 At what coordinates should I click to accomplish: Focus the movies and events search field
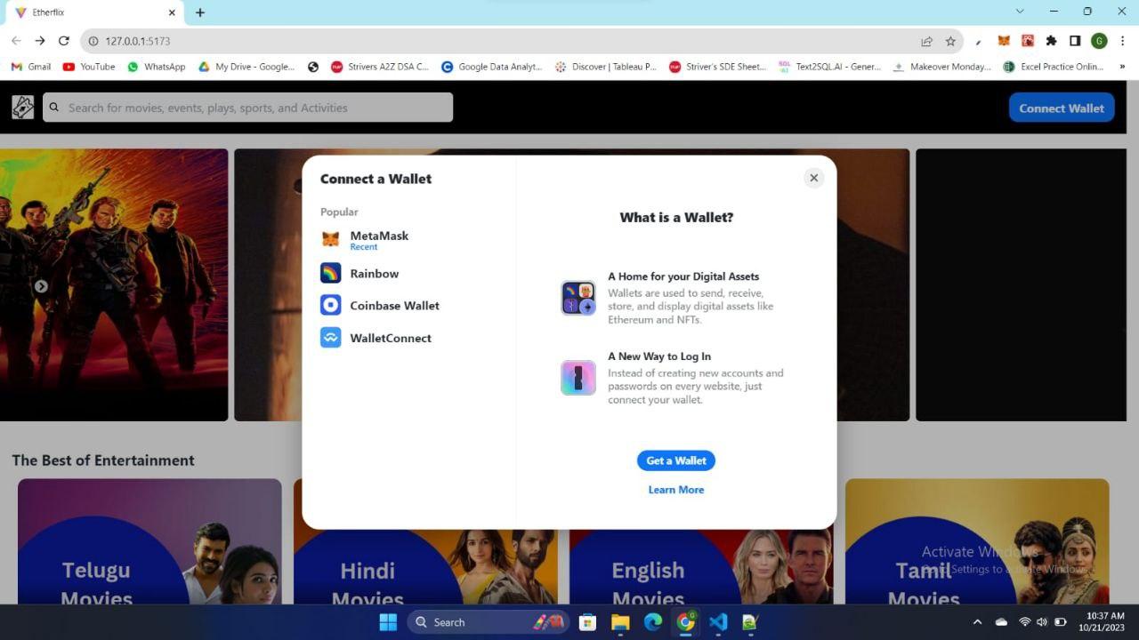click(x=247, y=108)
